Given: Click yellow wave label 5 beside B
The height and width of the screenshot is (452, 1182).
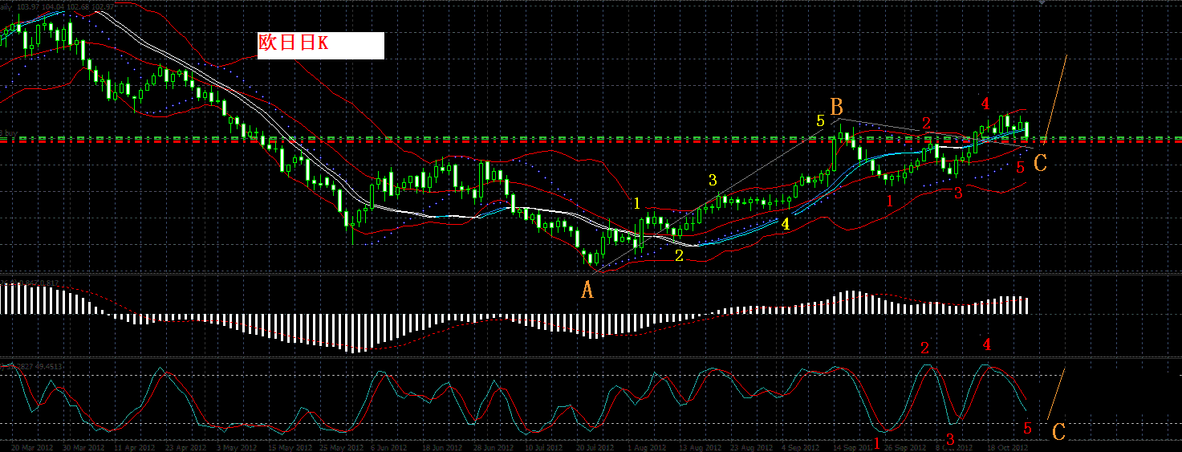Looking at the screenshot, I should point(820,121).
